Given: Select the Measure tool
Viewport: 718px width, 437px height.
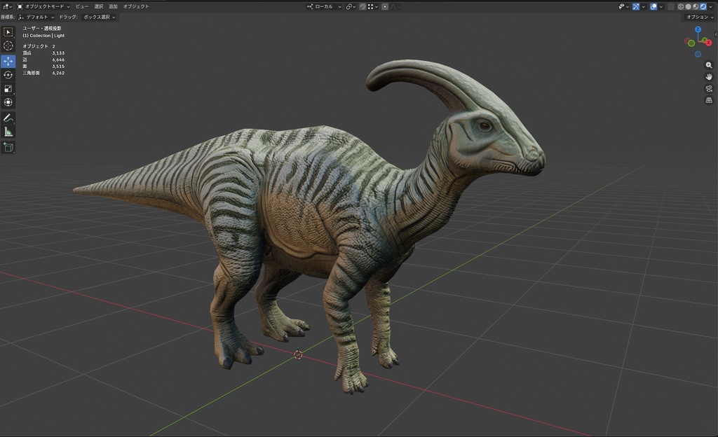Looking at the screenshot, I should 8,132.
